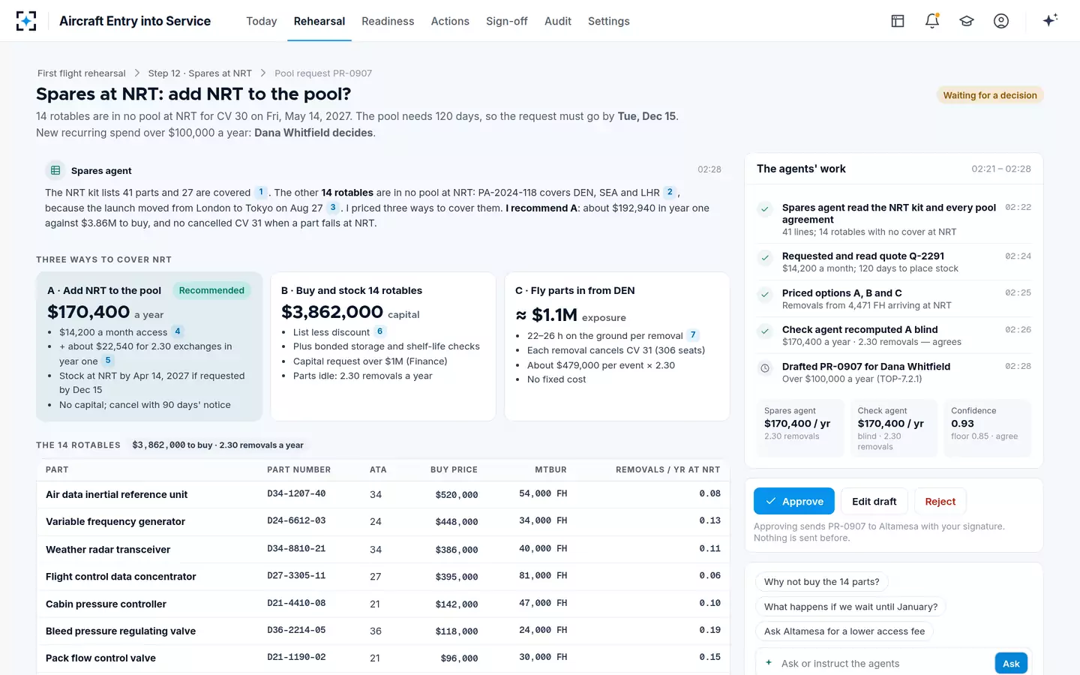1080x675 pixels.
Task: Select option C Fly parts in from DEN card
Action: click(617, 346)
